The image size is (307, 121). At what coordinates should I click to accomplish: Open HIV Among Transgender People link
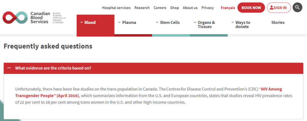pyautogui.click(x=149, y=93)
